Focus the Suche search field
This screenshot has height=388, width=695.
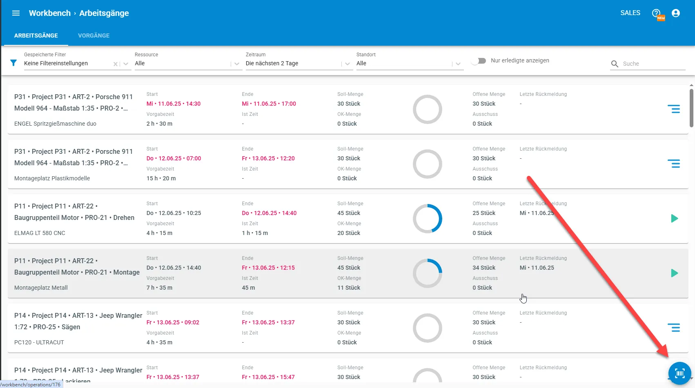(653, 64)
